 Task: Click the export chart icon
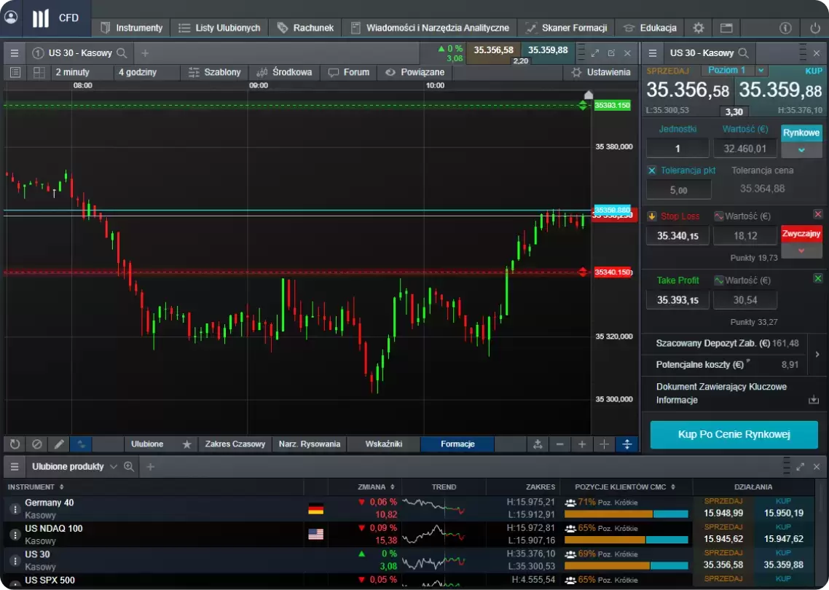click(x=538, y=444)
